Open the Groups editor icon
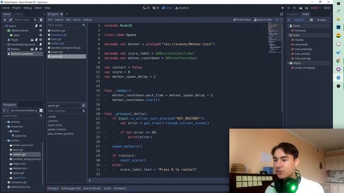 tap(311, 20)
